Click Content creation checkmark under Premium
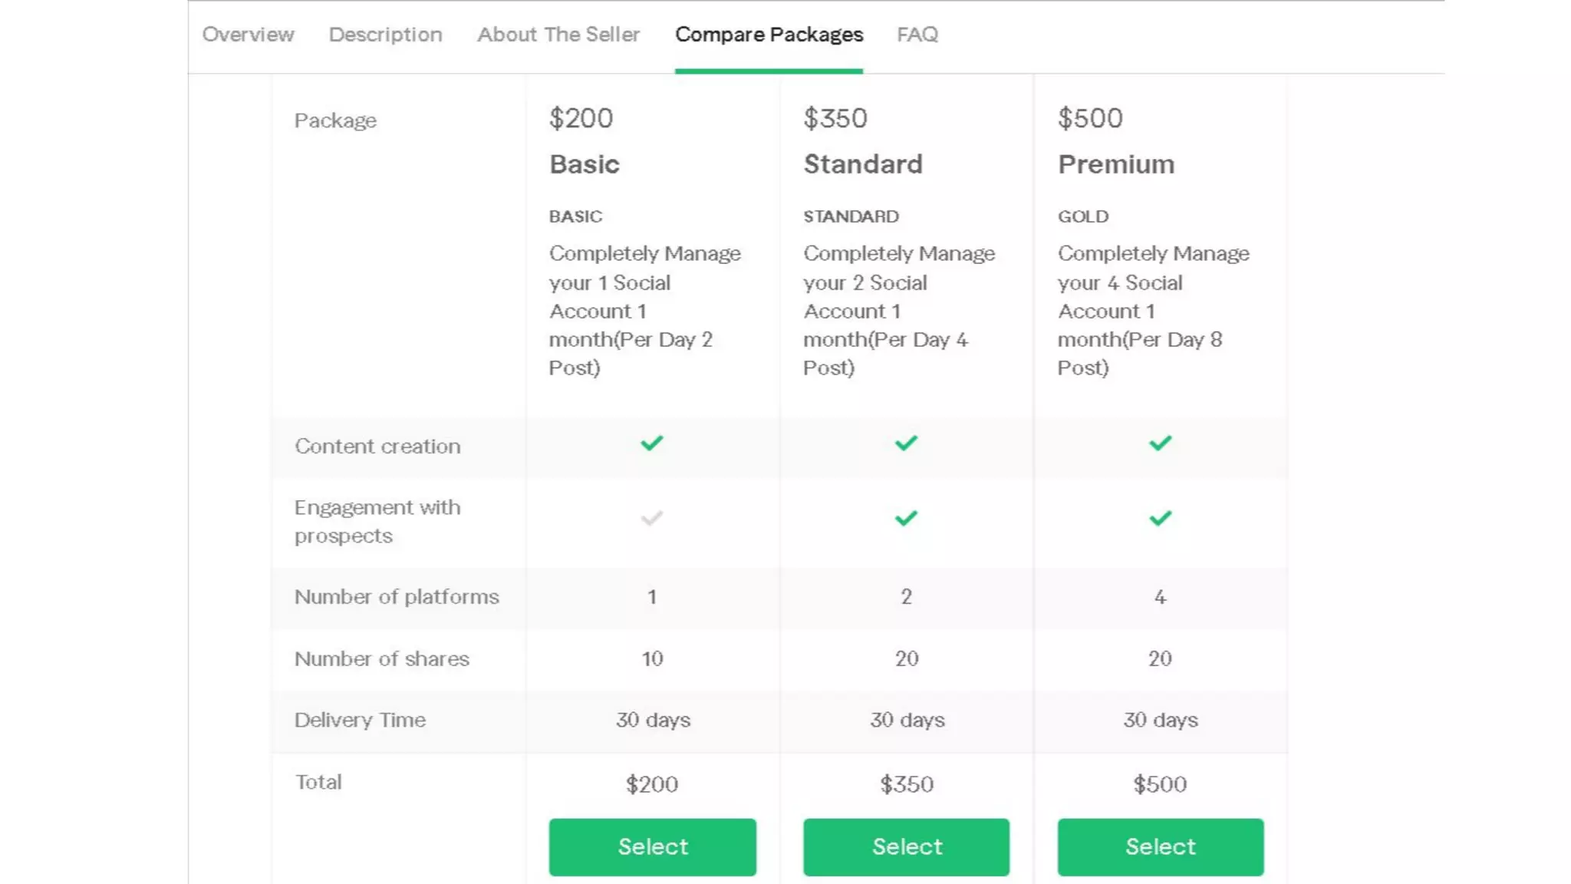This screenshot has width=1571, height=884. click(x=1160, y=444)
